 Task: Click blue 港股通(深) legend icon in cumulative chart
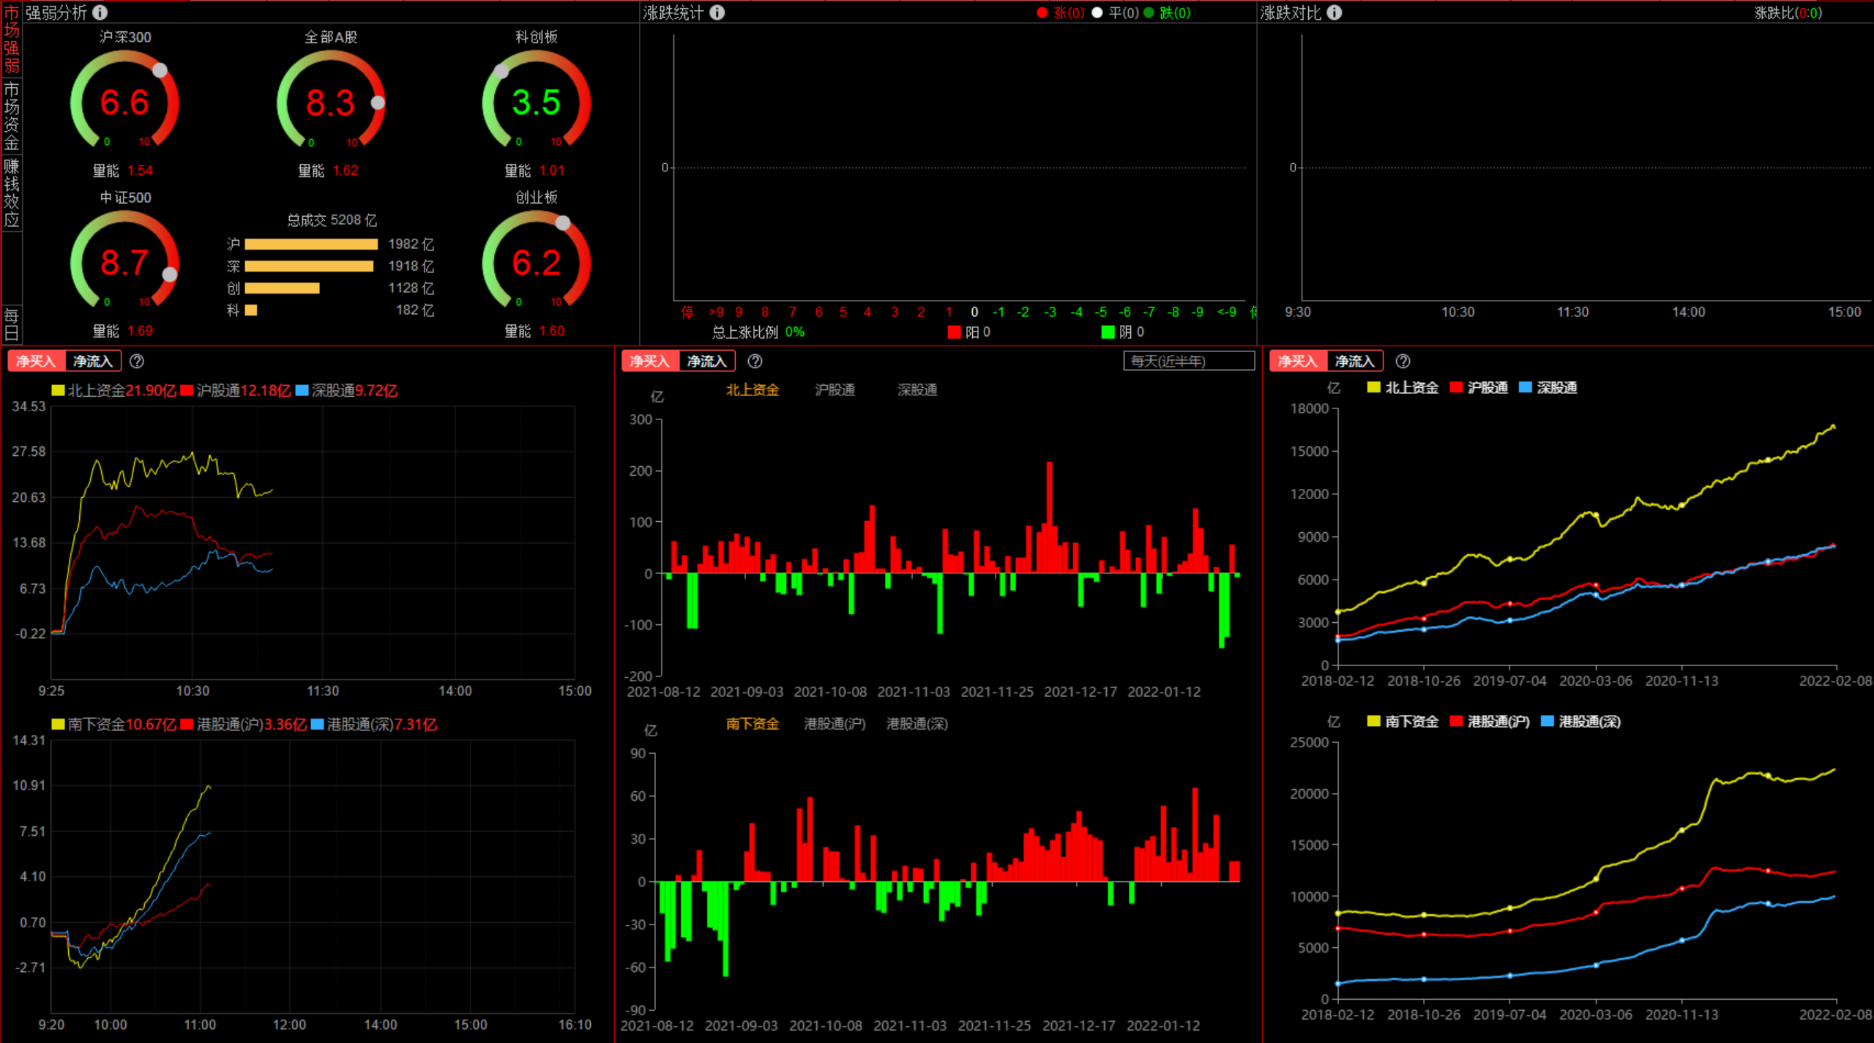coord(1548,722)
